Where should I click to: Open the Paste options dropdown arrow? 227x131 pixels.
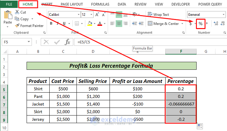click(7, 27)
